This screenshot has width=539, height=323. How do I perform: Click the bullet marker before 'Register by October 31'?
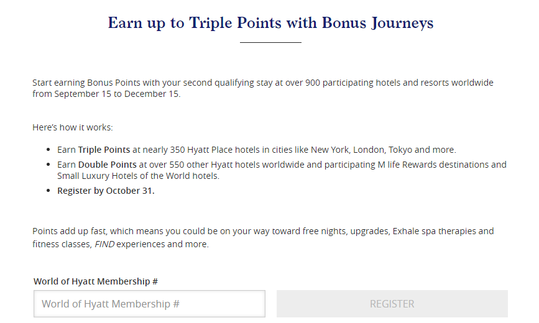(49, 191)
